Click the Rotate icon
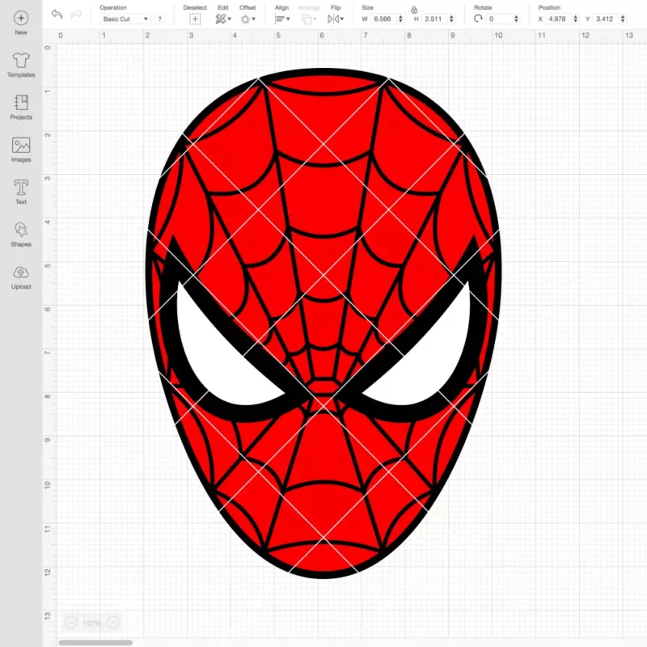This screenshot has width=647, height=647. tap(478, 19)
